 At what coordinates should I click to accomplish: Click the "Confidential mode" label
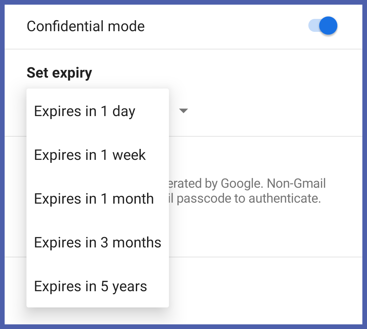pyautogui.click(x=85, y=26)
